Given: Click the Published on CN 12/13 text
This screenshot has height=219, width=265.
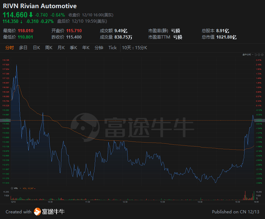Looking at the screenshot, I should tap(236, 212).
